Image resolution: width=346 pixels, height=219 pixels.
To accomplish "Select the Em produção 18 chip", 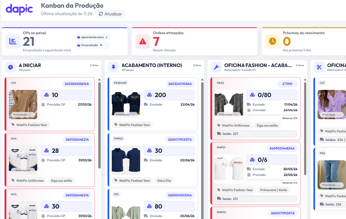I will tap(92, 45).
